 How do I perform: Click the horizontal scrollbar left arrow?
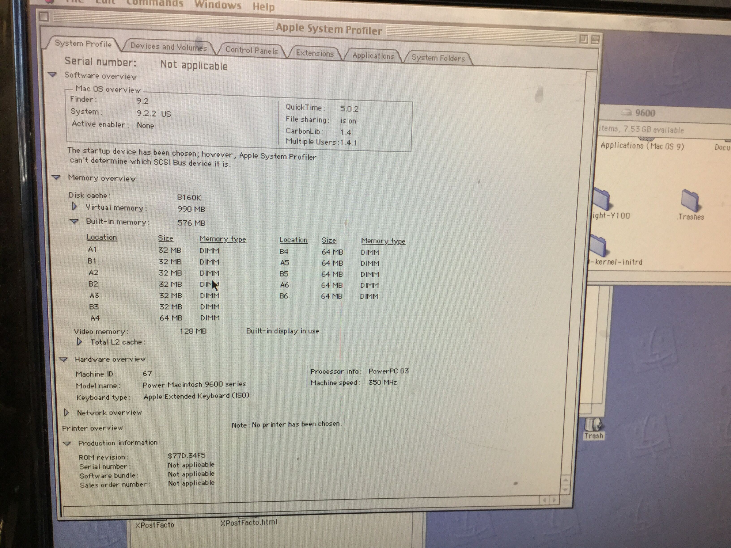coord(545,500)
